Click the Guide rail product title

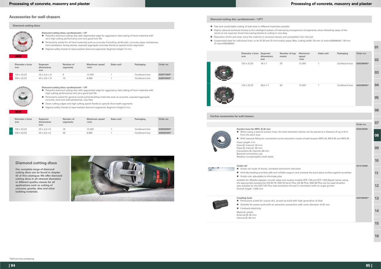pos(242,166)
